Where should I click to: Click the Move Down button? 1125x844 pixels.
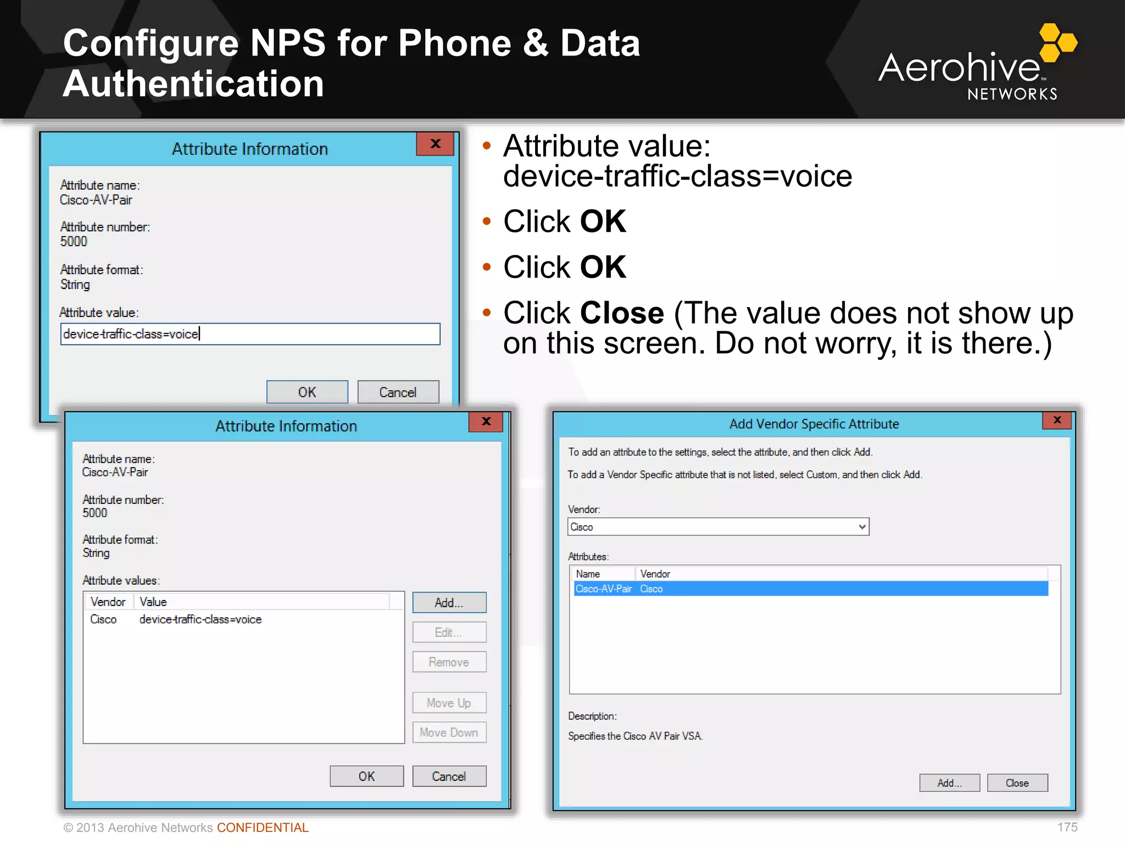click(x=449, y=732)
